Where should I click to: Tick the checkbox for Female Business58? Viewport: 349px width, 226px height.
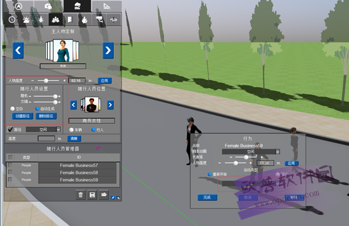point(10,173)
